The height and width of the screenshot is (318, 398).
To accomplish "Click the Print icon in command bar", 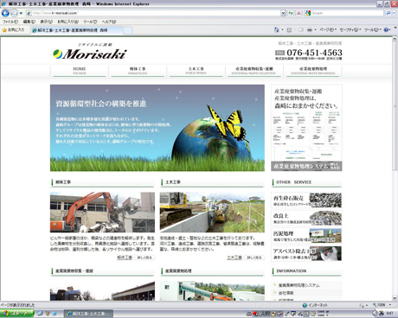I will [310, 29].
